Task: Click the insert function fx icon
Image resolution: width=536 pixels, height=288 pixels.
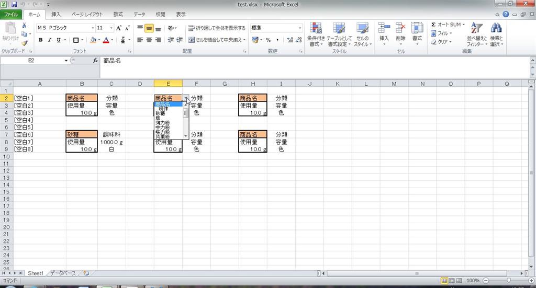Action: click(95, 61)
